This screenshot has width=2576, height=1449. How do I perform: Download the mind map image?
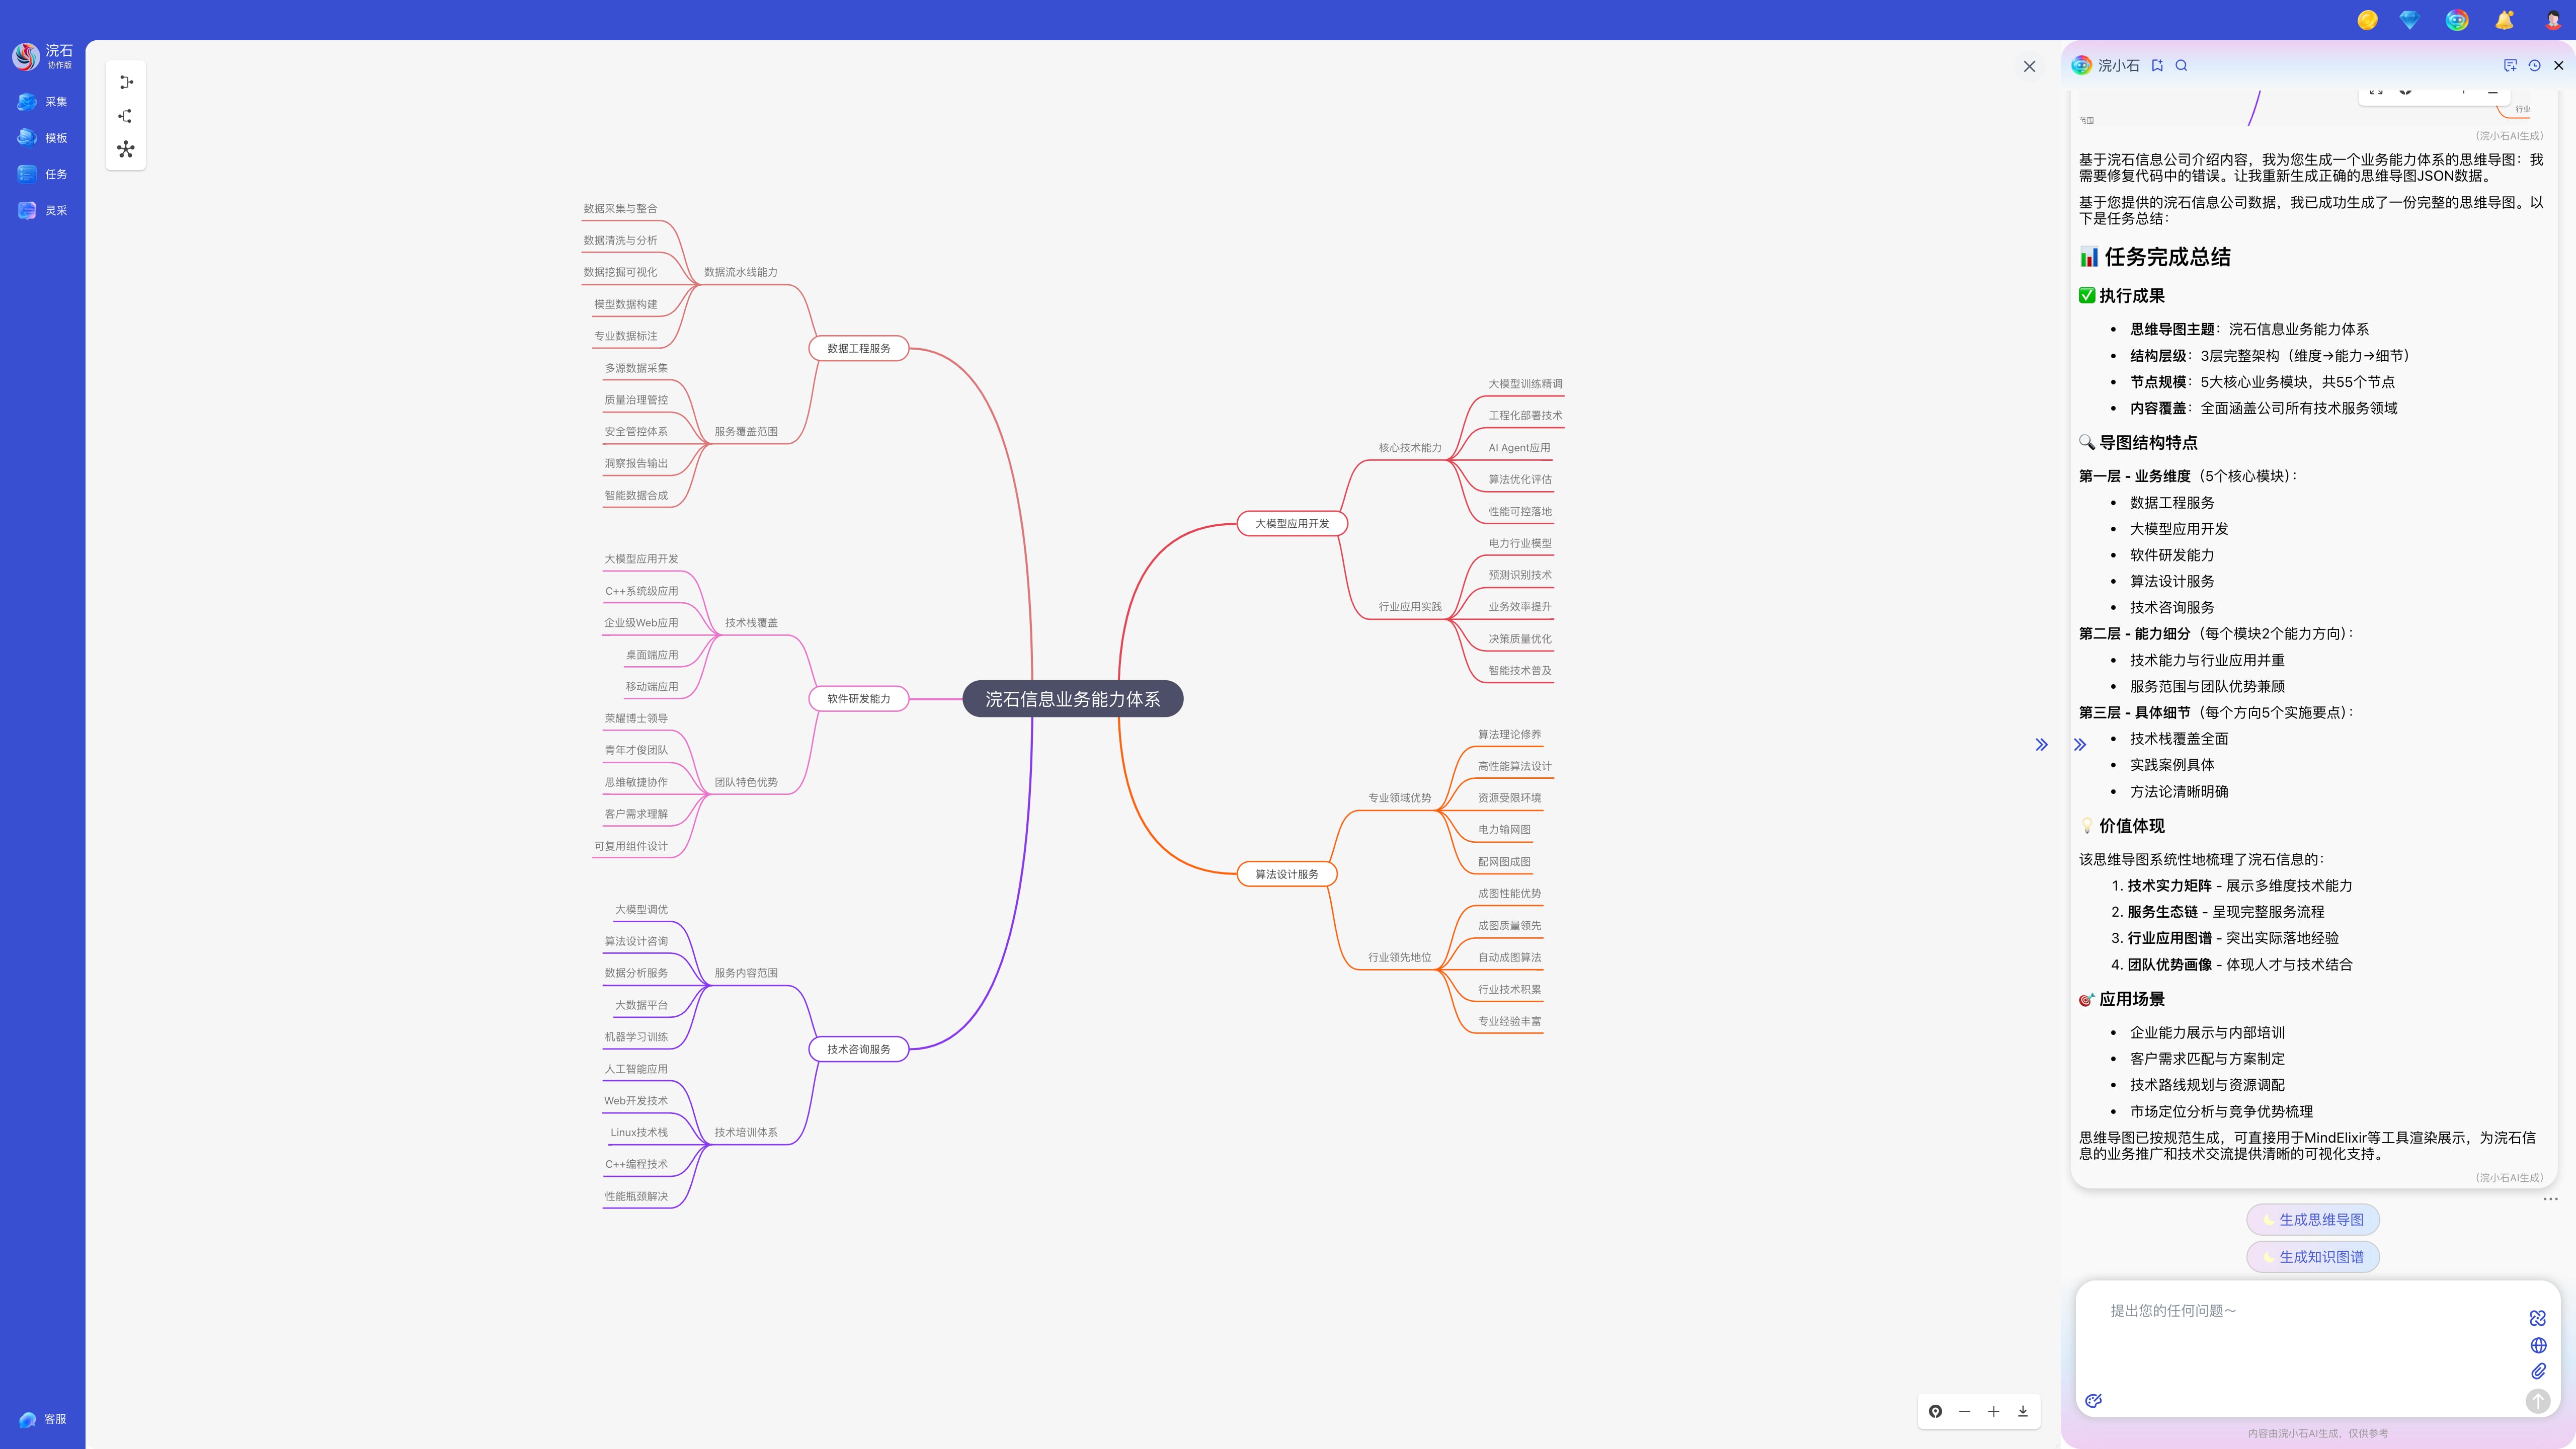(x=2022, y=1411)
